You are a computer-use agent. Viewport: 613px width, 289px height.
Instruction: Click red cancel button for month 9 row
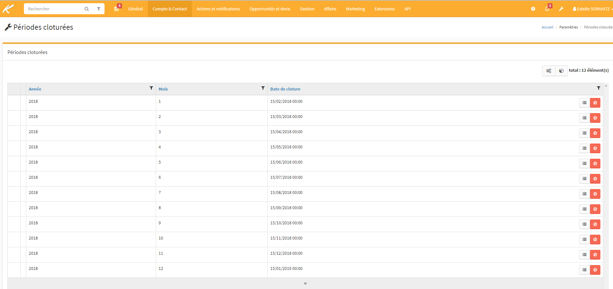click(x=595, y=224)
